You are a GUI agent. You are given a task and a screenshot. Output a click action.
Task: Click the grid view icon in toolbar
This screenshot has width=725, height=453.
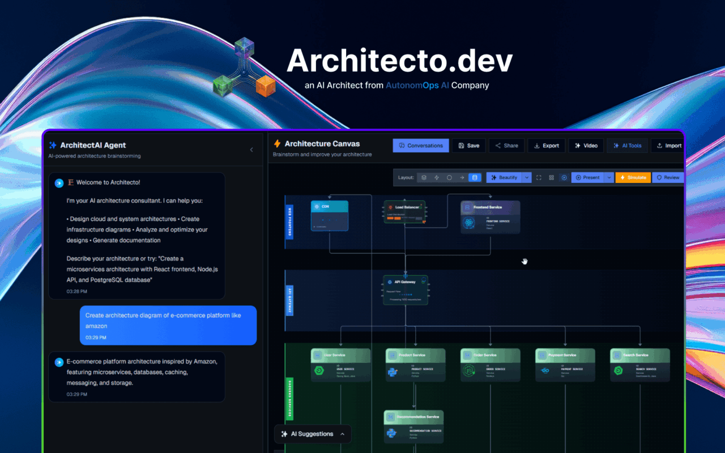(551, 177)
